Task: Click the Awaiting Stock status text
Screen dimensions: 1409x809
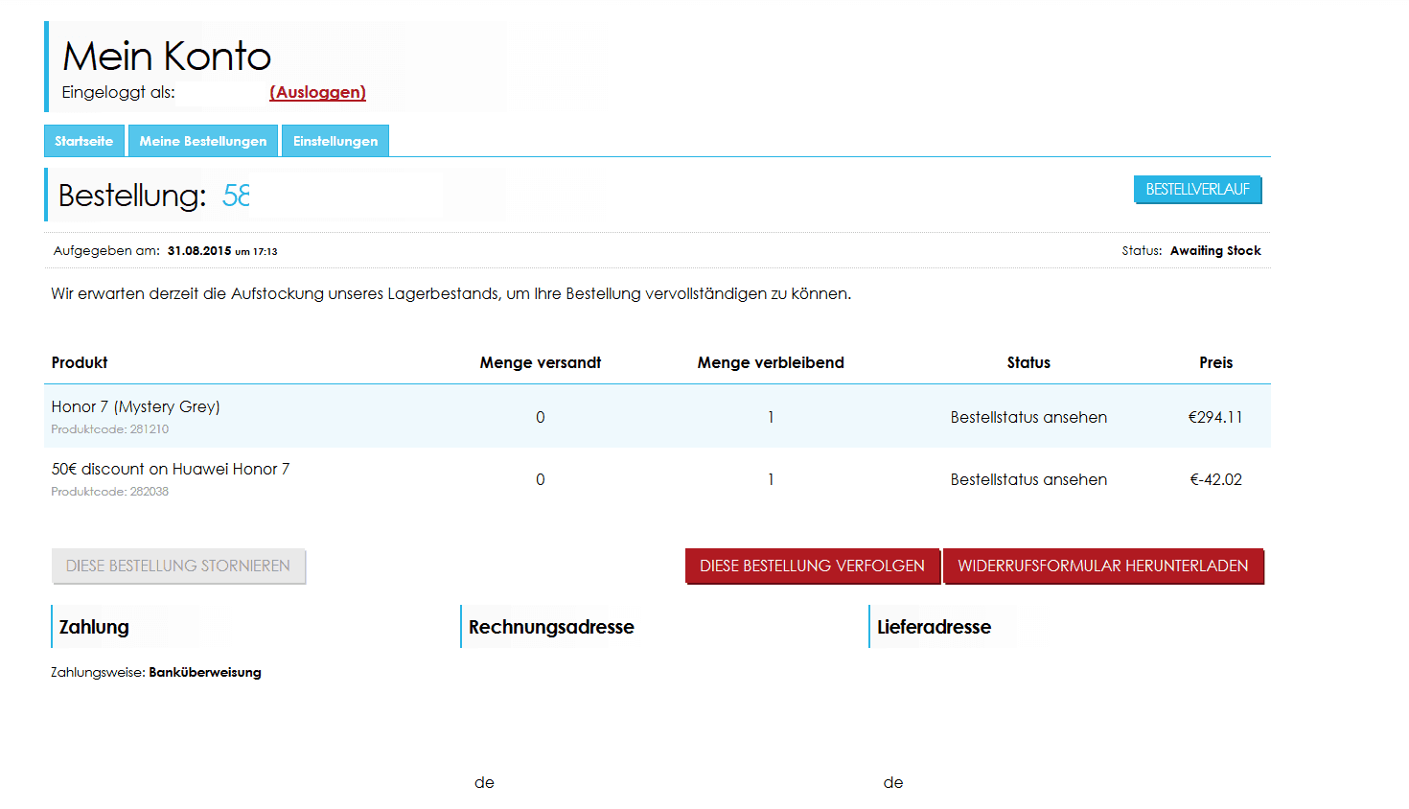Action: point(1215,250)
